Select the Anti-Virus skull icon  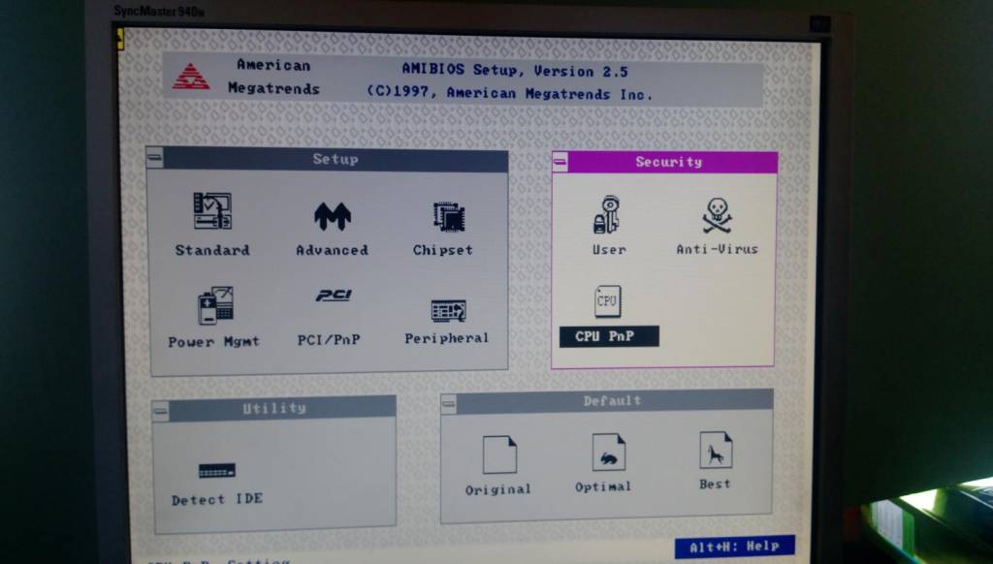(718, 215)
